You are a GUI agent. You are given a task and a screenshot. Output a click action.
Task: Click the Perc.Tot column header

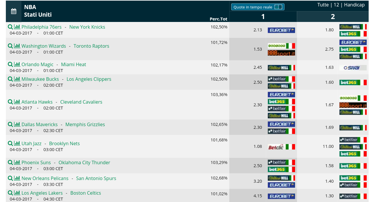[218, 19]
